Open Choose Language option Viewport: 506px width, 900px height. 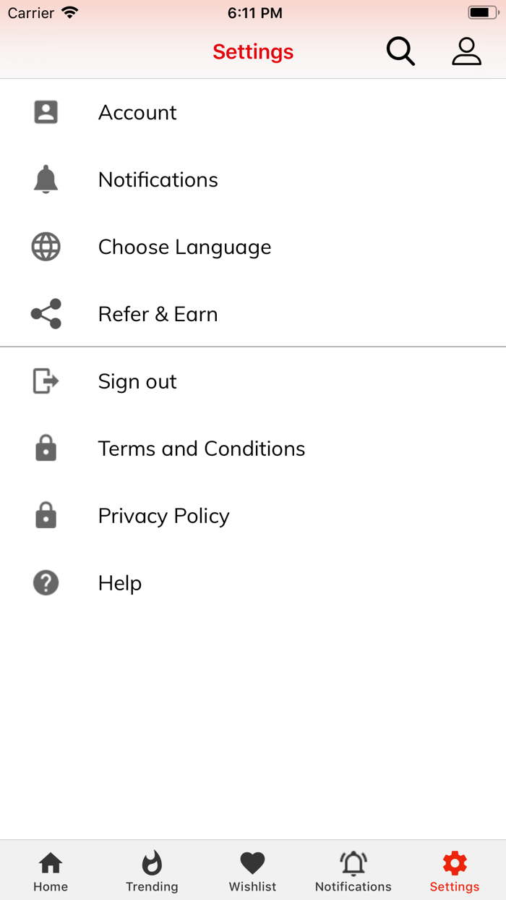pos(184,247)
